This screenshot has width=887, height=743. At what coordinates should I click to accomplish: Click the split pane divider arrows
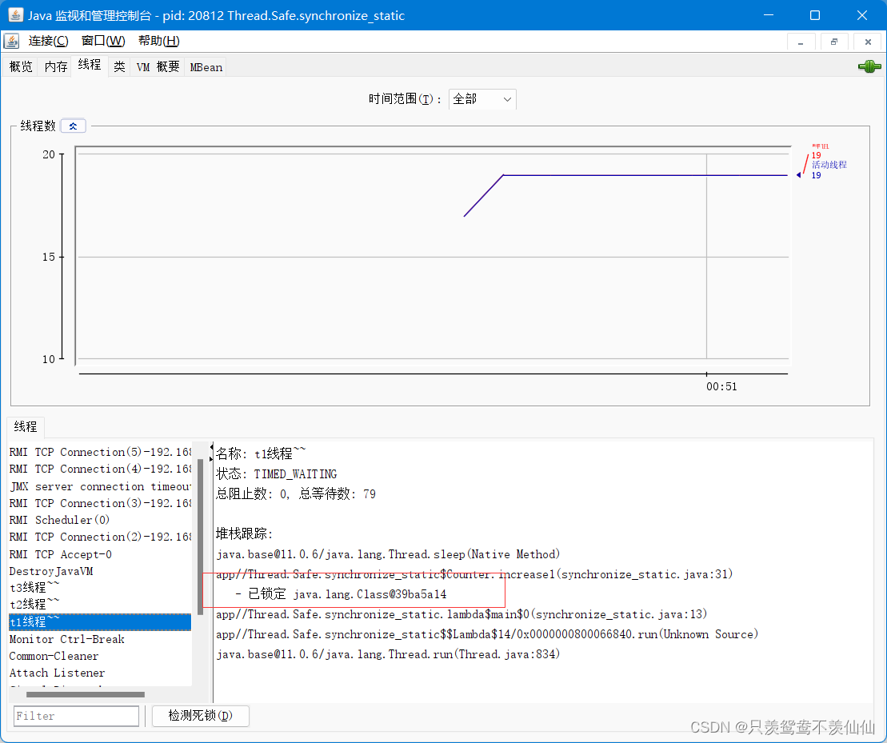(x=211, y=453)
